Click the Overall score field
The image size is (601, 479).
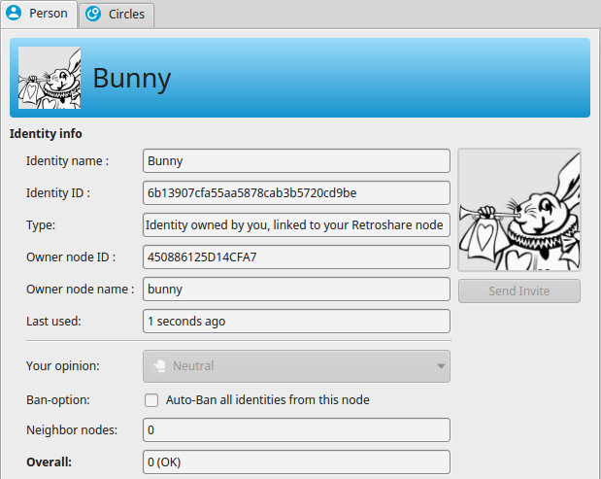296,462
